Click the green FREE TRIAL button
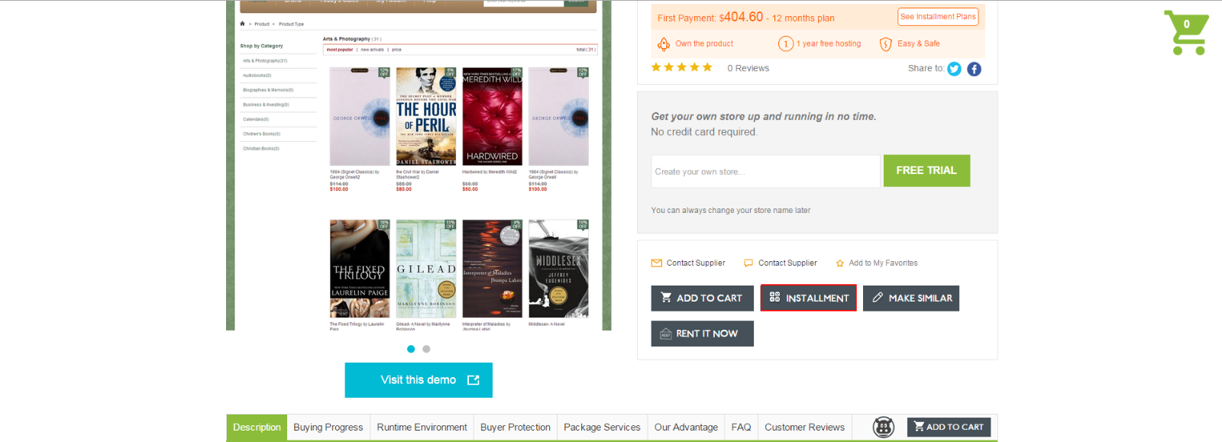The height and width of the screenshot is (442, 1222). (926, 171)
